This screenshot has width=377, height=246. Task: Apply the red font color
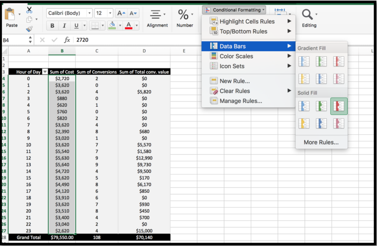(x=129, y=25)
